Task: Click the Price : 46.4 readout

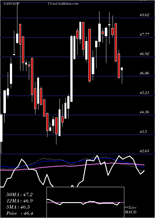Action: click(20, 213)
